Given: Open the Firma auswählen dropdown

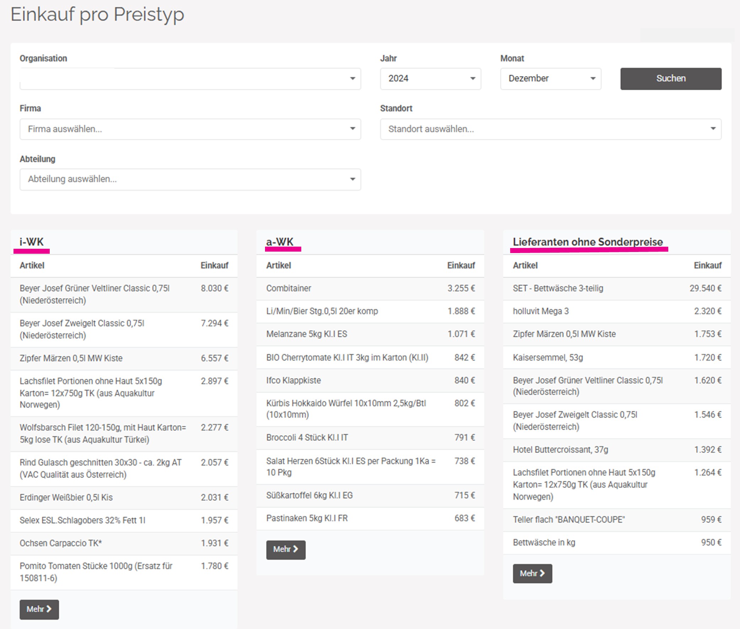Looking at the screenshot, I should 190,129.
